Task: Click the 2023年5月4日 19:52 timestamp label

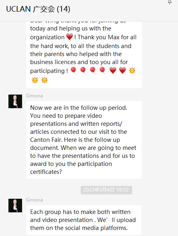Action: pyautogui.click(x=106, y=190)
